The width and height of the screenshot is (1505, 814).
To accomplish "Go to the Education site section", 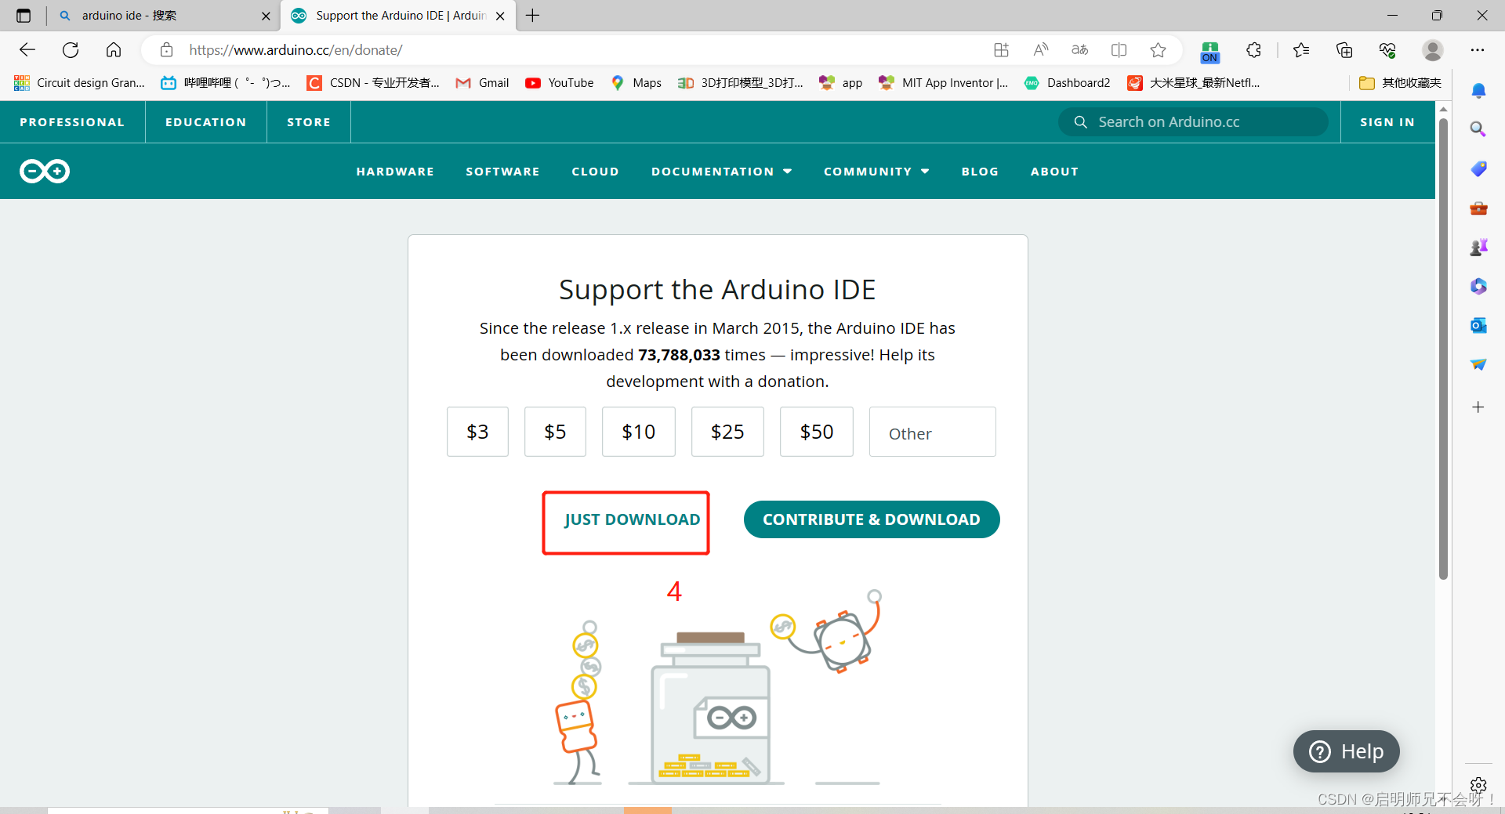I will (205, 122).
